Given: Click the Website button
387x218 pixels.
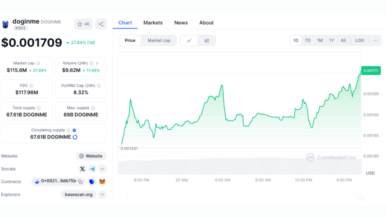Looking at the screenshot, I should click(x=91, y=156).
